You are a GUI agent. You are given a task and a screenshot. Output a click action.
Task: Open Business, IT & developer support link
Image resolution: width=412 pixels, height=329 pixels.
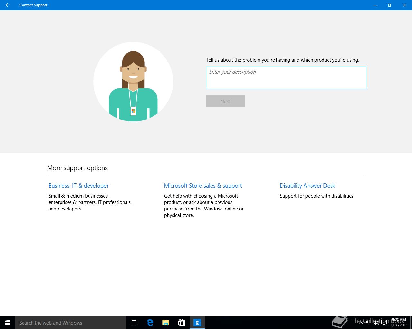(79, 186)
